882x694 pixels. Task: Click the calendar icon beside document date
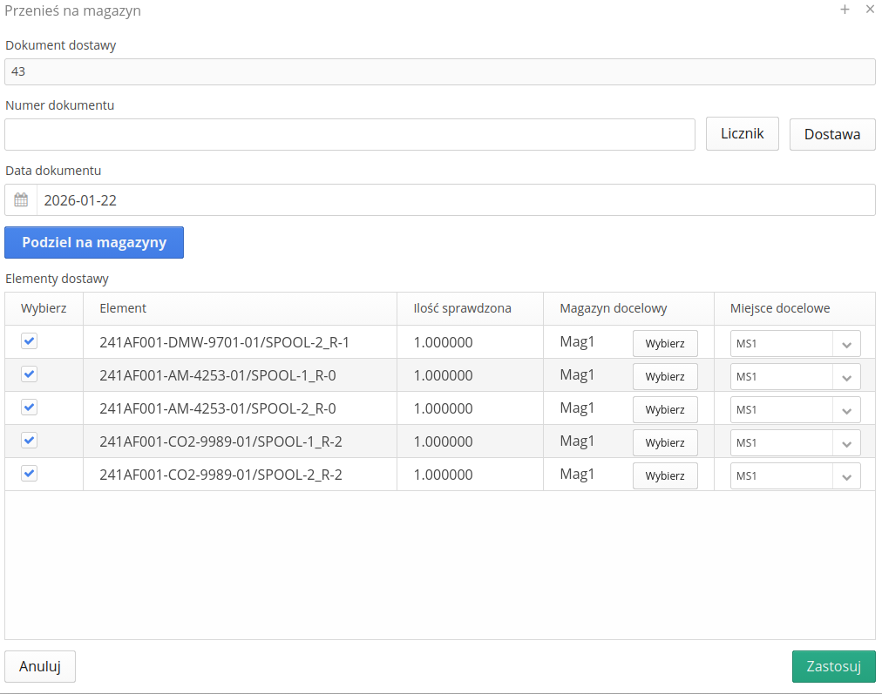tap(21, 200)
